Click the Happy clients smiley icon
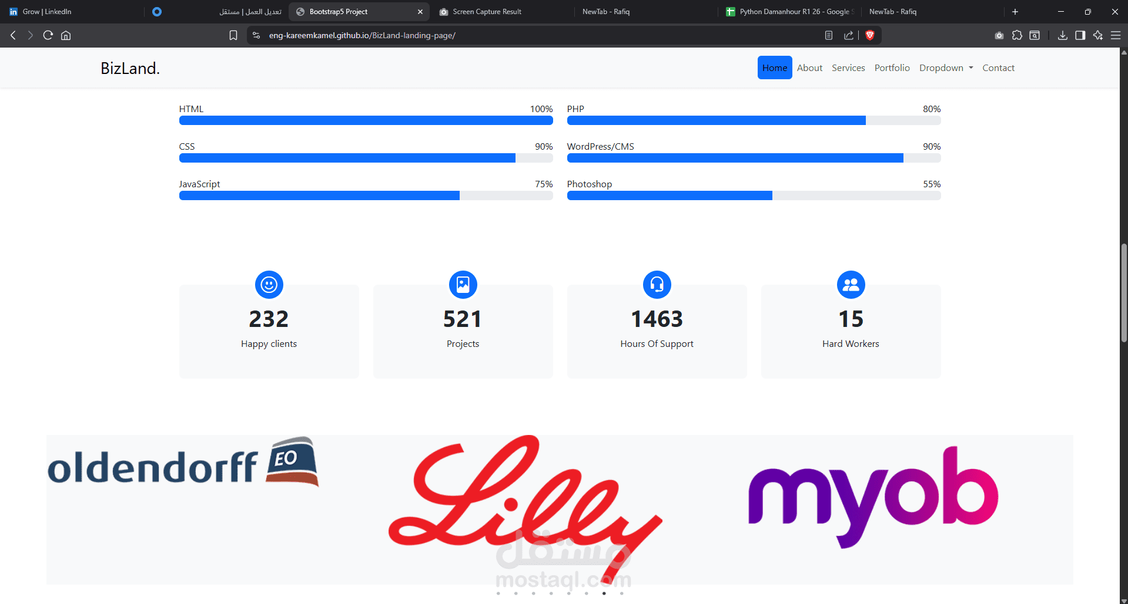Viewport: 1128px width, 604px height. pyautogui.click(x=269, y=285)
